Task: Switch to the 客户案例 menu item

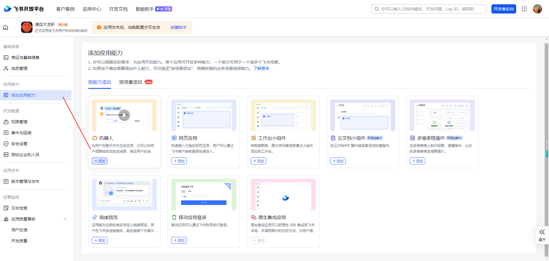Action: (x=65, y=9)
